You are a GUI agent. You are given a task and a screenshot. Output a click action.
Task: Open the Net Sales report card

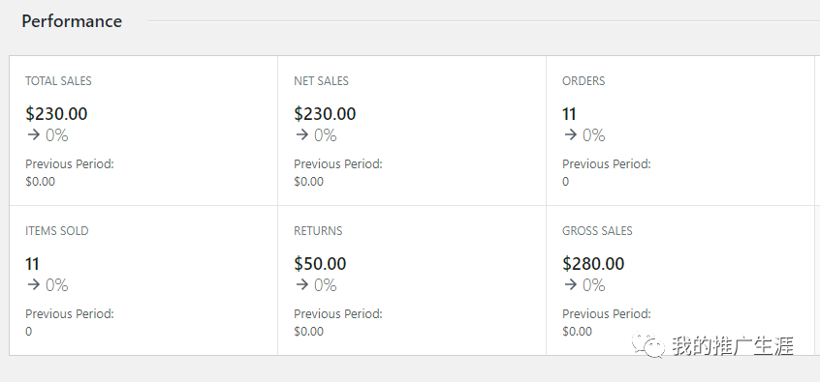(x=412, y=131)
